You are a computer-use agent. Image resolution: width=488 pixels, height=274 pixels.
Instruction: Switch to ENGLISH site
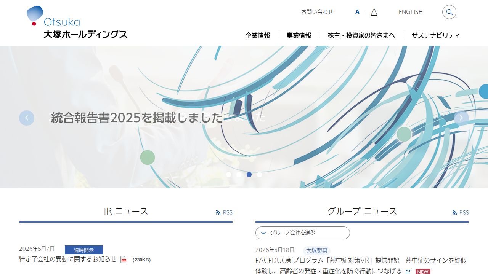click(411, 12)
